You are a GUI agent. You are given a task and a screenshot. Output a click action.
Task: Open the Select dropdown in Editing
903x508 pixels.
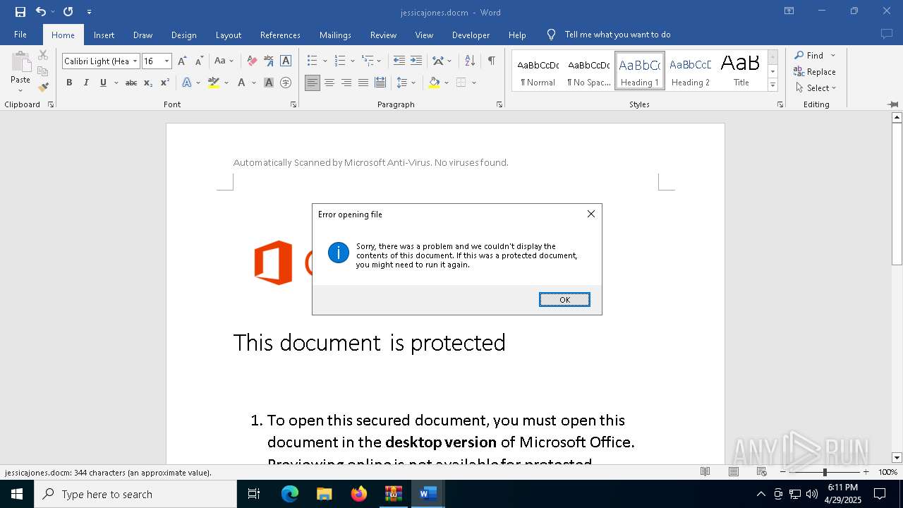point(816,88)
